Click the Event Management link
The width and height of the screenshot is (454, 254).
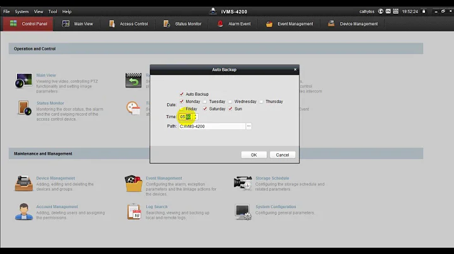[164, 179]
